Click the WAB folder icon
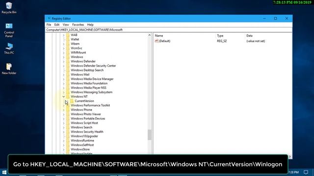 tap(68, 35)
